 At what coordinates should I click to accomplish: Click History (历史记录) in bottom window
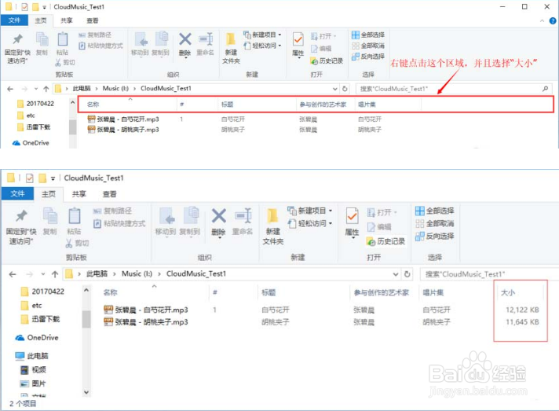point(385,241)
